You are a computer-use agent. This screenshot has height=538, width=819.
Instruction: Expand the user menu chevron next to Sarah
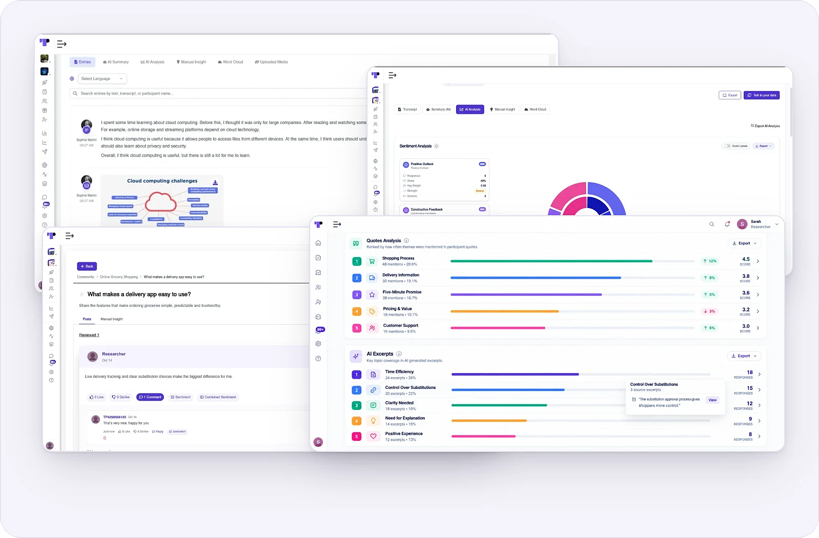click(777, 224)
